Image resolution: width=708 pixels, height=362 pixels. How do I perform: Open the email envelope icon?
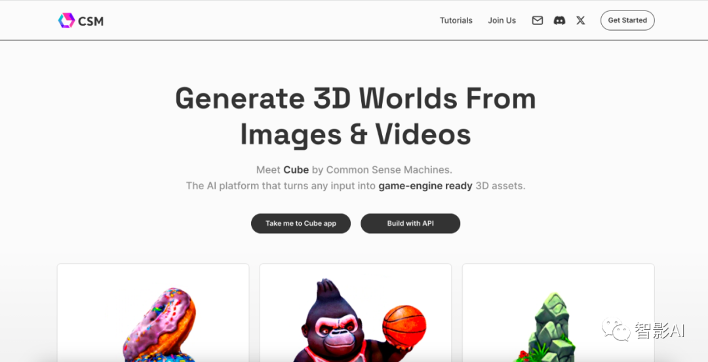point(538,20)
